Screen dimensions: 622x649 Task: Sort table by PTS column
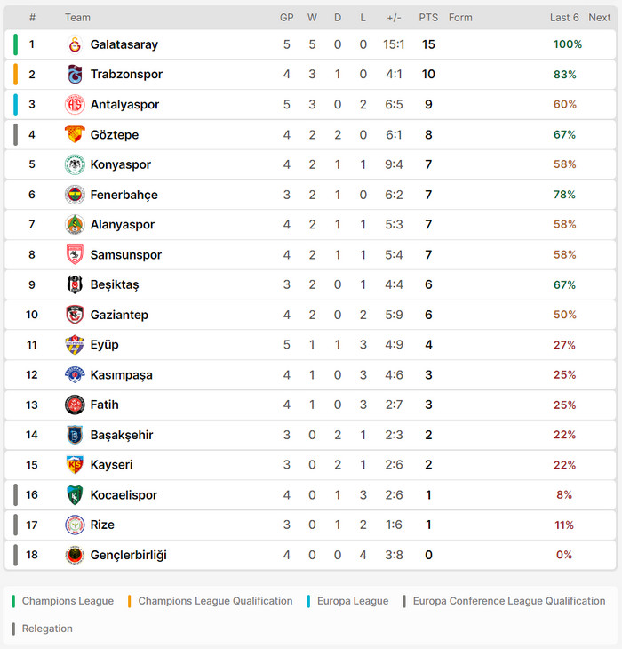click(x=428, y=18)
